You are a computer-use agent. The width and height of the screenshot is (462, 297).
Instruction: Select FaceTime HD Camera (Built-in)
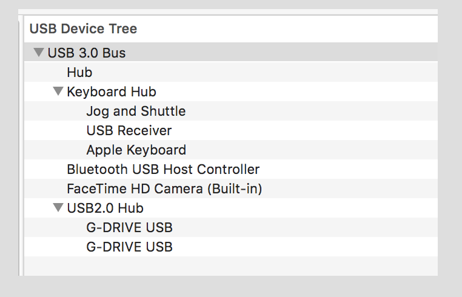click(164, 189)
